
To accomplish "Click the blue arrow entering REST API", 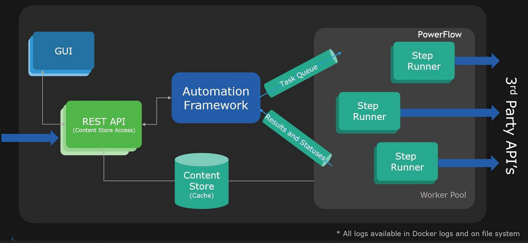I will tap(30, 138).
